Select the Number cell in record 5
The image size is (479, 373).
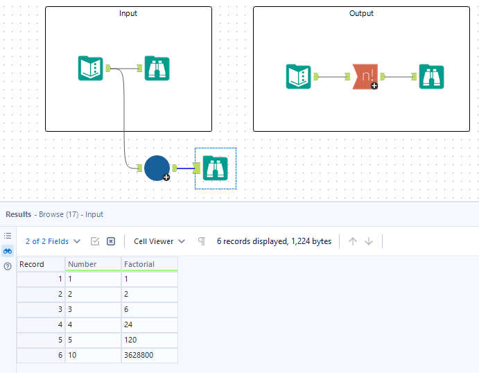coord(93,340)
